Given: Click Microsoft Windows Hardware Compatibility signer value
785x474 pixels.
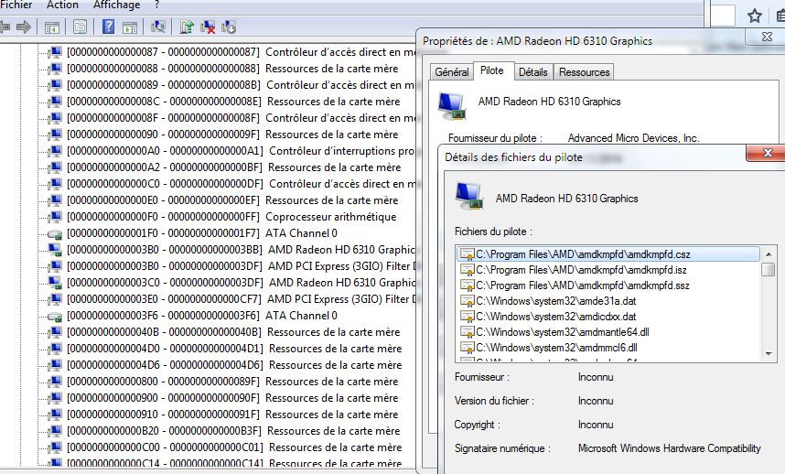Looking at the screenshot, I should pyautogui.click(x=670, y=448).
